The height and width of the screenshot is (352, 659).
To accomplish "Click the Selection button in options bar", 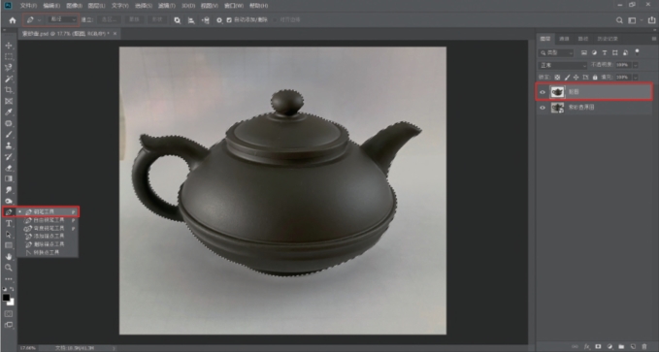I will click(110, 19).
